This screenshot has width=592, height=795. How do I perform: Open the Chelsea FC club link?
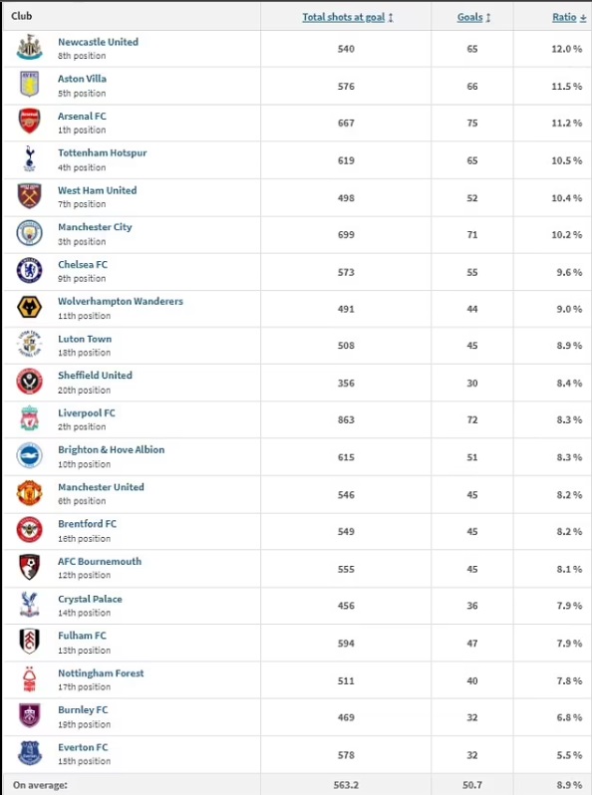tap(83, 265)
